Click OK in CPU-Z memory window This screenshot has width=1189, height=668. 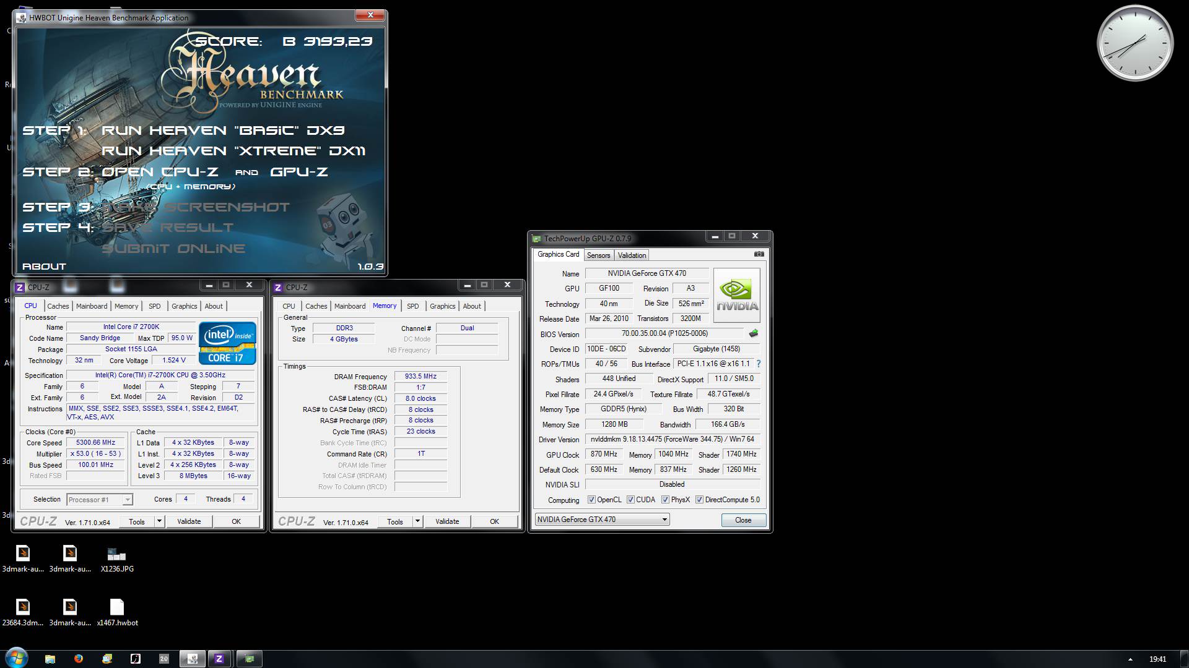[x=494, y=521]
